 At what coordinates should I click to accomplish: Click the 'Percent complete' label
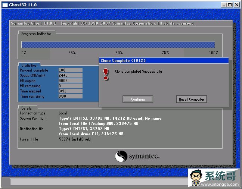coord(34,70)
